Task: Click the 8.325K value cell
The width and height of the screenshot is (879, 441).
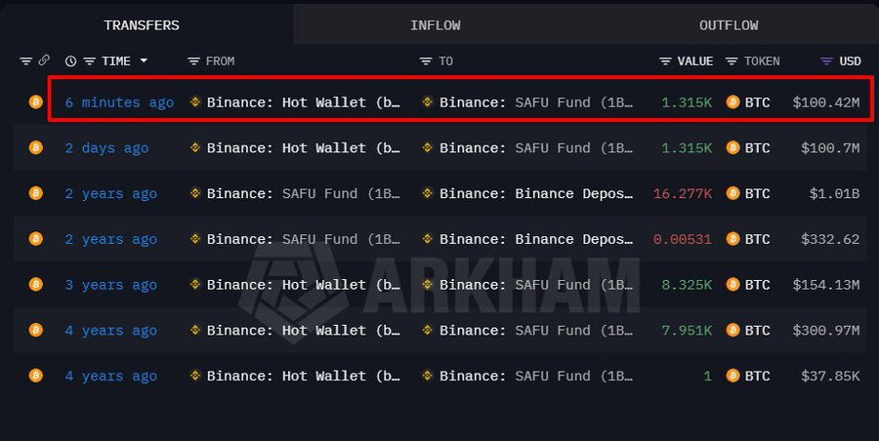Action: (688, 285)
